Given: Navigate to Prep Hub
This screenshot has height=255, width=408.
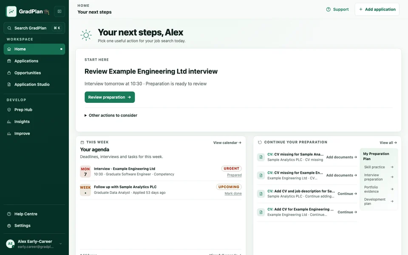Looking at the screenshot, I should tap(34, 110).
